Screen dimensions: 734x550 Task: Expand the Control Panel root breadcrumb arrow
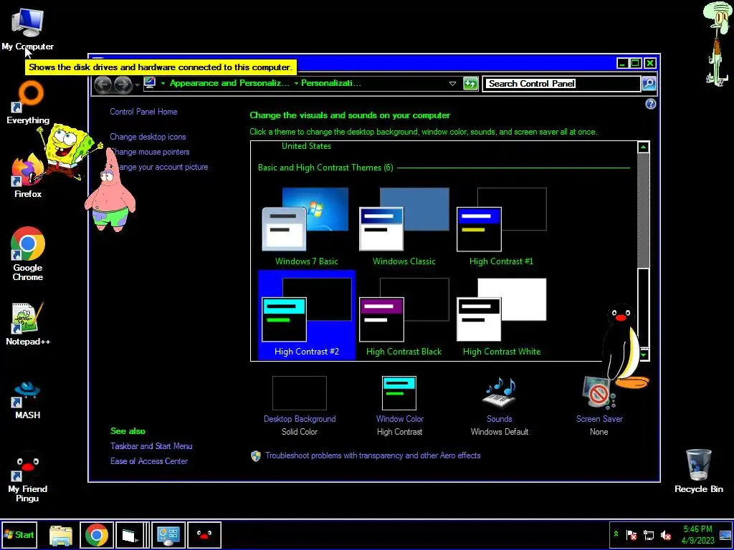[x=163, y=84]
